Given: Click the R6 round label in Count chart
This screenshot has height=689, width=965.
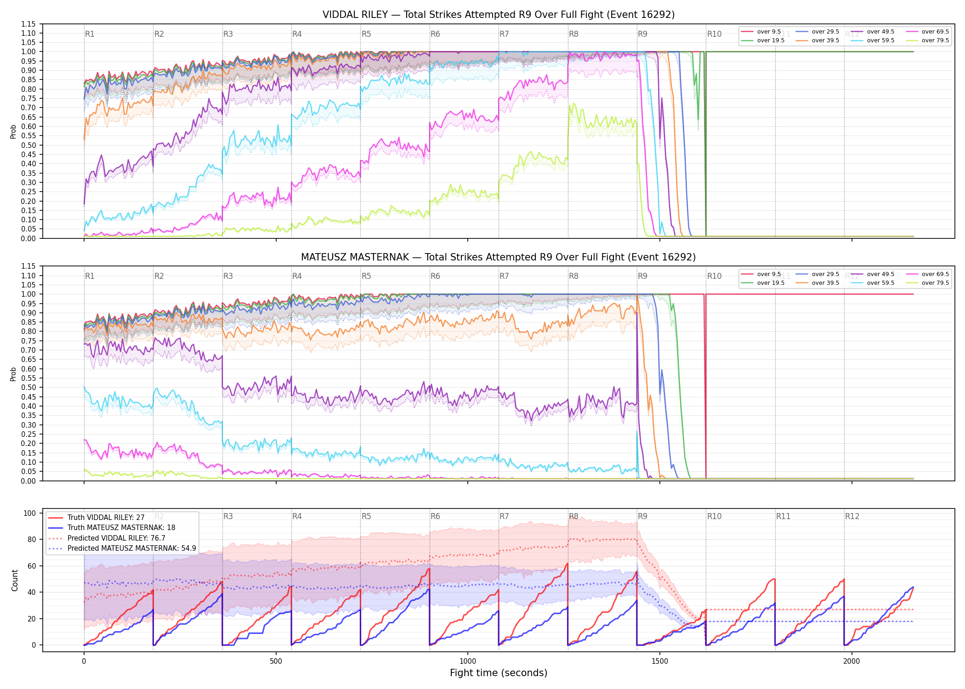Looking at the screenshot, I should point(435,516).
